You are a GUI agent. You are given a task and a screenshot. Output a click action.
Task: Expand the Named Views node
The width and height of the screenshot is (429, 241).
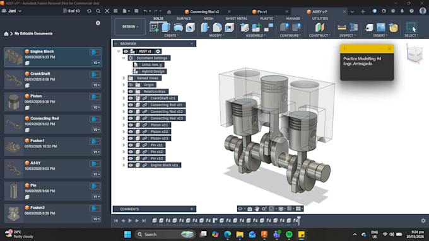tap(124, 78)
